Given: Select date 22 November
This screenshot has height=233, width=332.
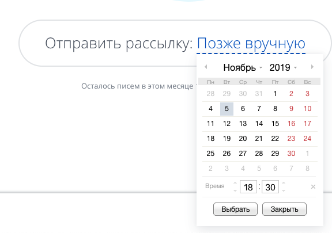Looking at the screenshot, I should pyautogui.click(x=275, y=139).
